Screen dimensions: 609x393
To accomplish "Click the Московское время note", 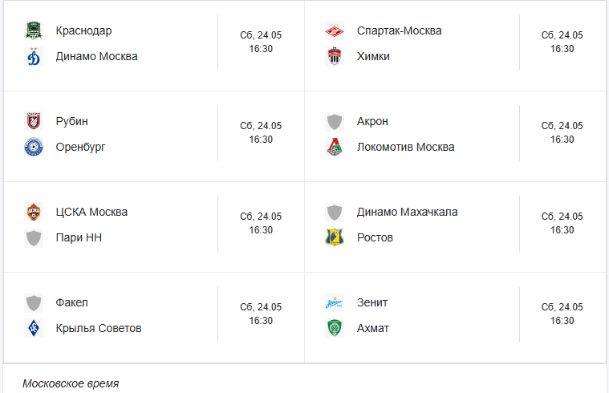I will 71,383.
